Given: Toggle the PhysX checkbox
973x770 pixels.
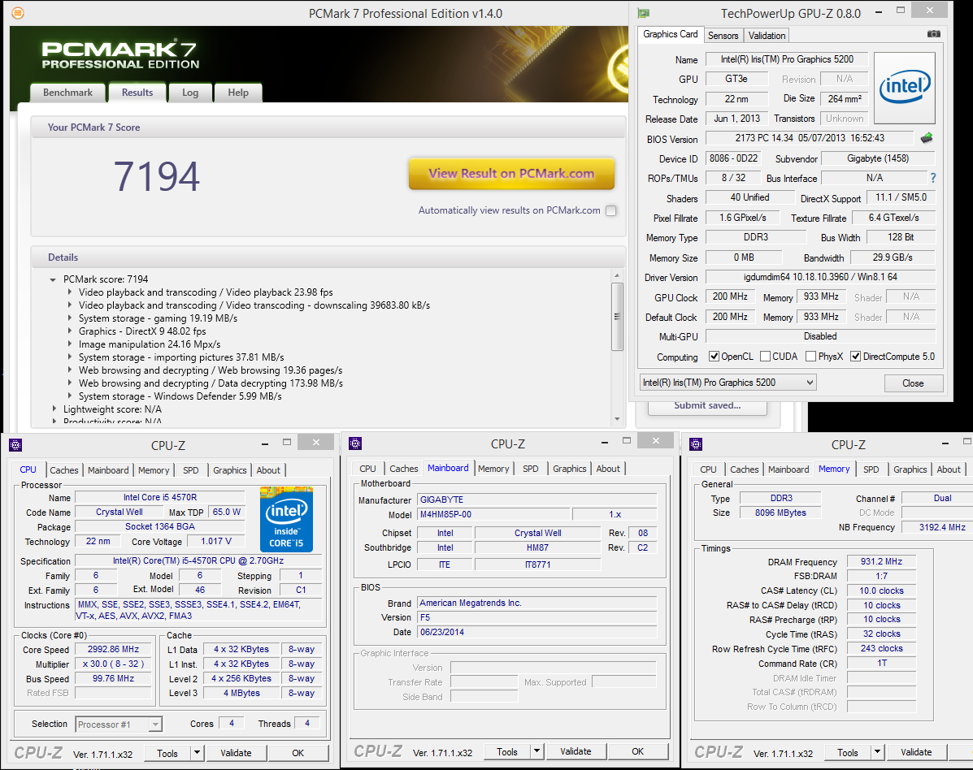Looking at the screenshot, I should (810, 356).
